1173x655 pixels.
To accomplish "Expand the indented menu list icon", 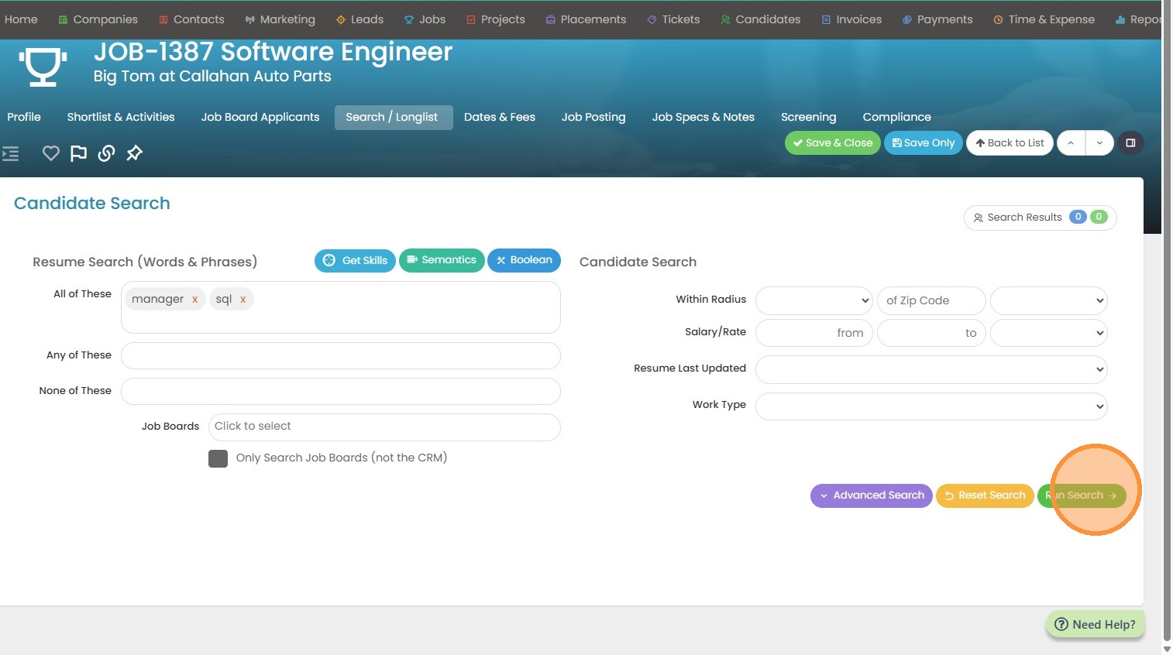I will click(11, 153).
